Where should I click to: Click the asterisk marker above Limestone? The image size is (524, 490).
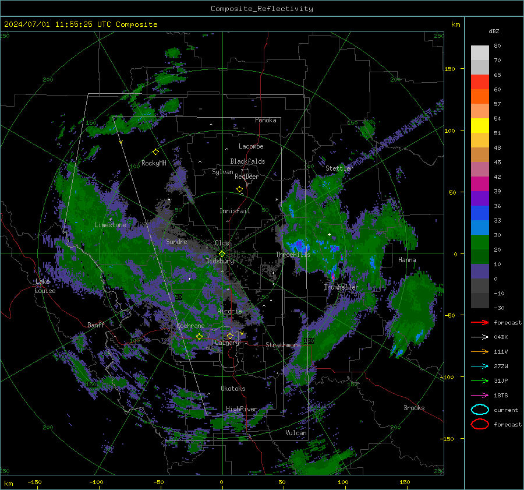pyautogui.click(x=111, y=220)
